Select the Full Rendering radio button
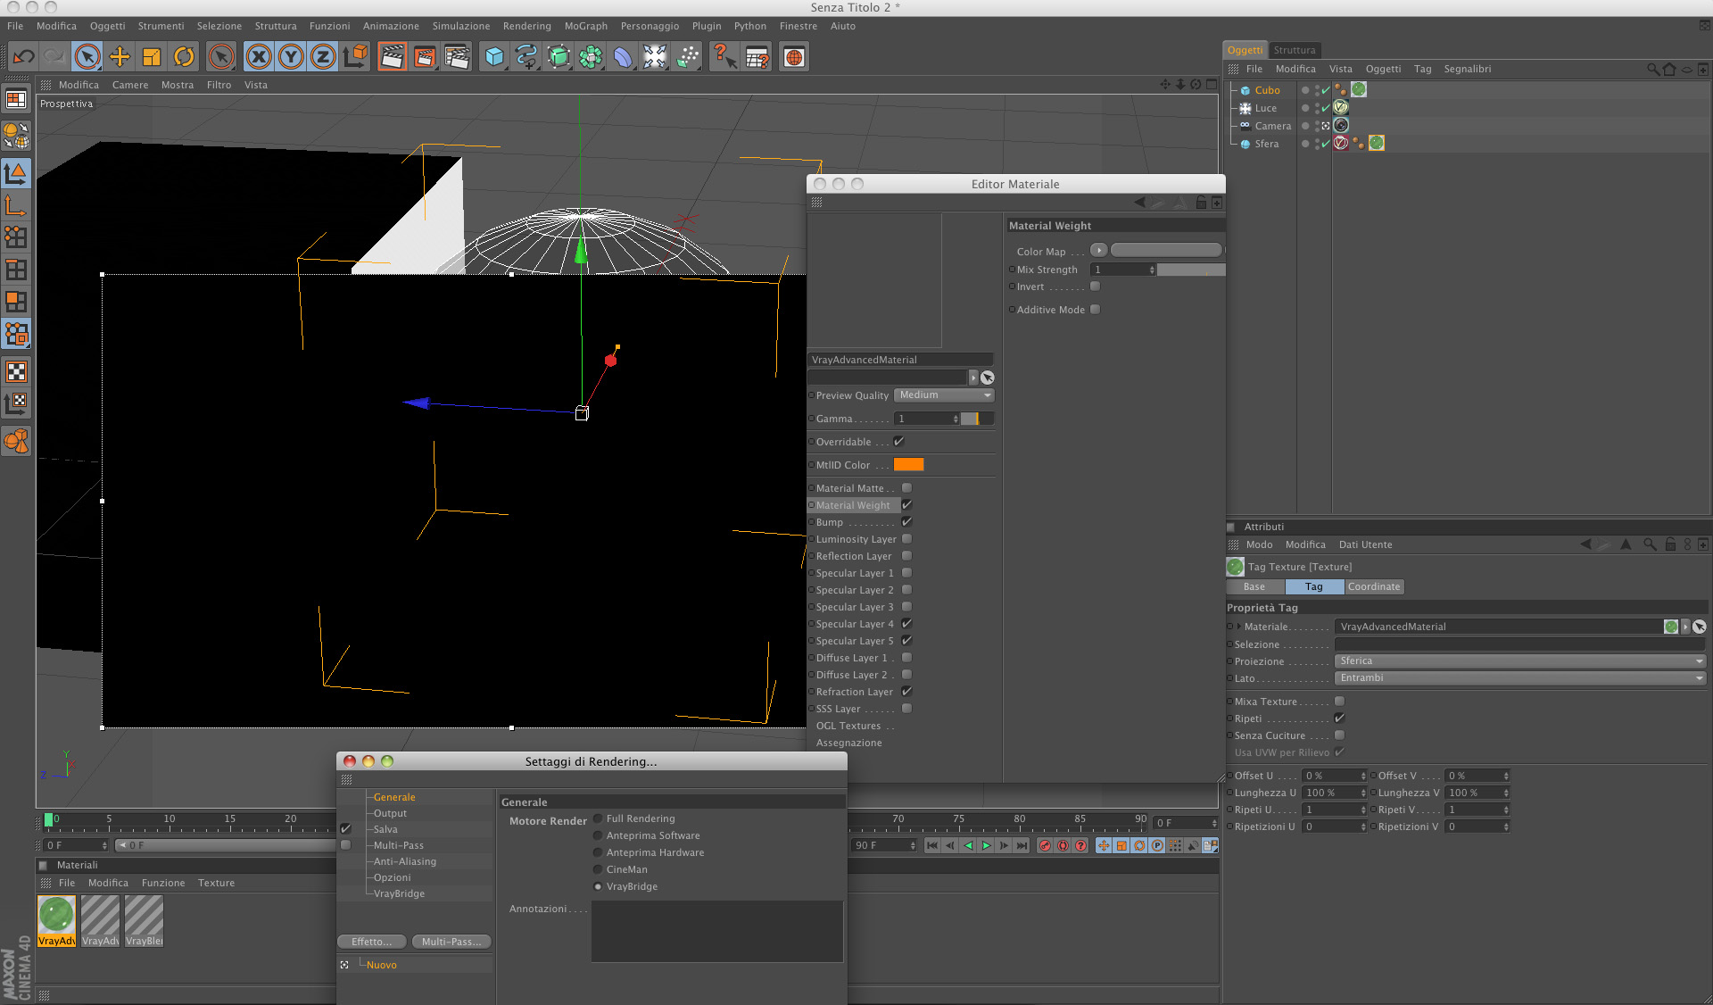 598,818
